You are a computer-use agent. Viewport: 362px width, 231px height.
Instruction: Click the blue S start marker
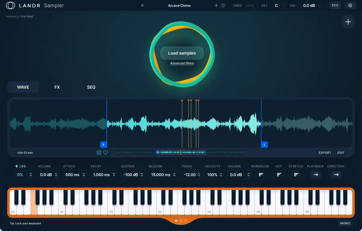pyautogui.click(x=103, y=145)
